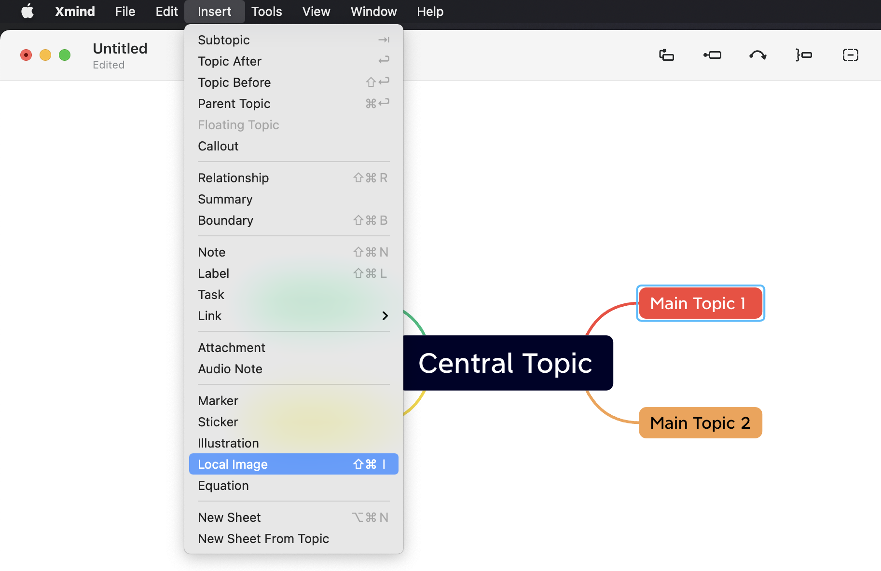Image resolution: width=881 pixels, height=571 pixels.
Task: Open the Help menu
Action: [x=430, y=11]
